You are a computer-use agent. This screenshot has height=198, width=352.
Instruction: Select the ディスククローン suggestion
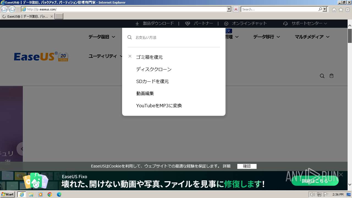click(154, 69)
